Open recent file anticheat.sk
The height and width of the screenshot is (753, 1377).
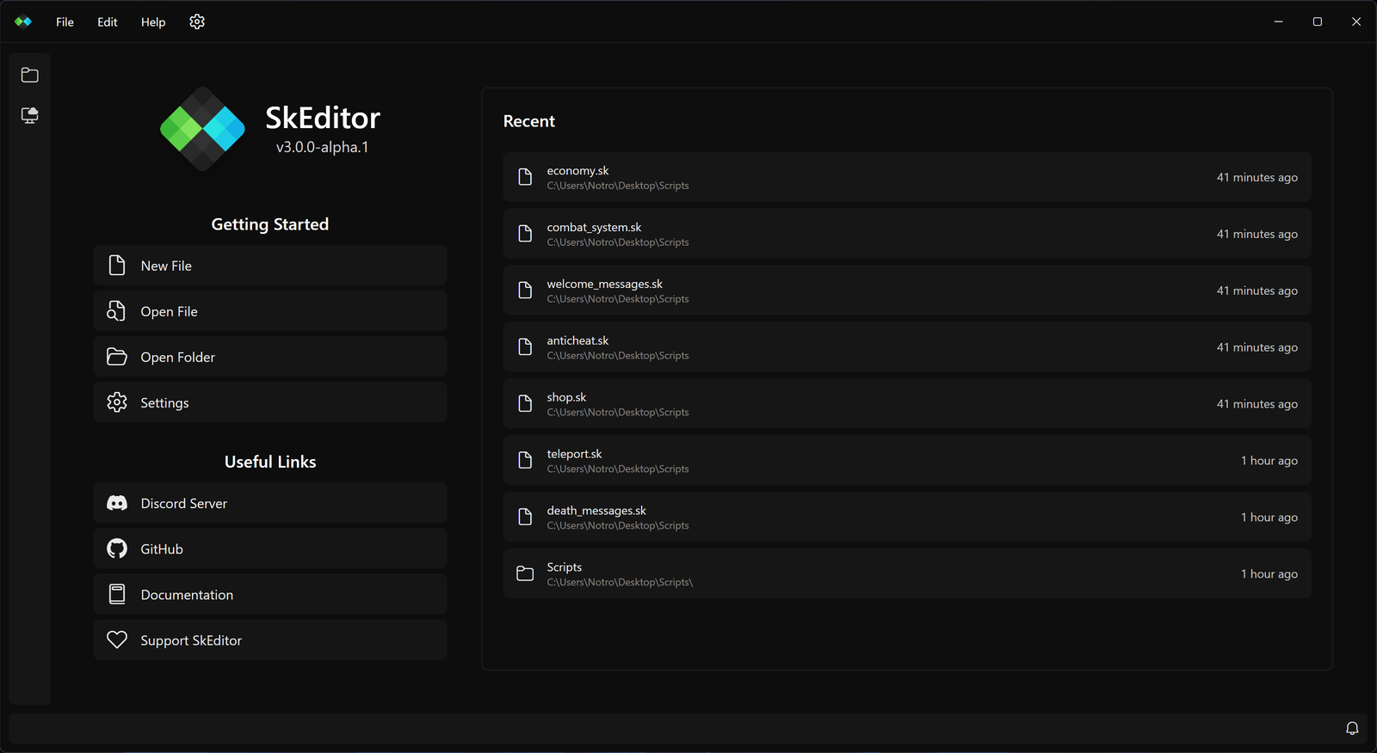click(907, 347)
